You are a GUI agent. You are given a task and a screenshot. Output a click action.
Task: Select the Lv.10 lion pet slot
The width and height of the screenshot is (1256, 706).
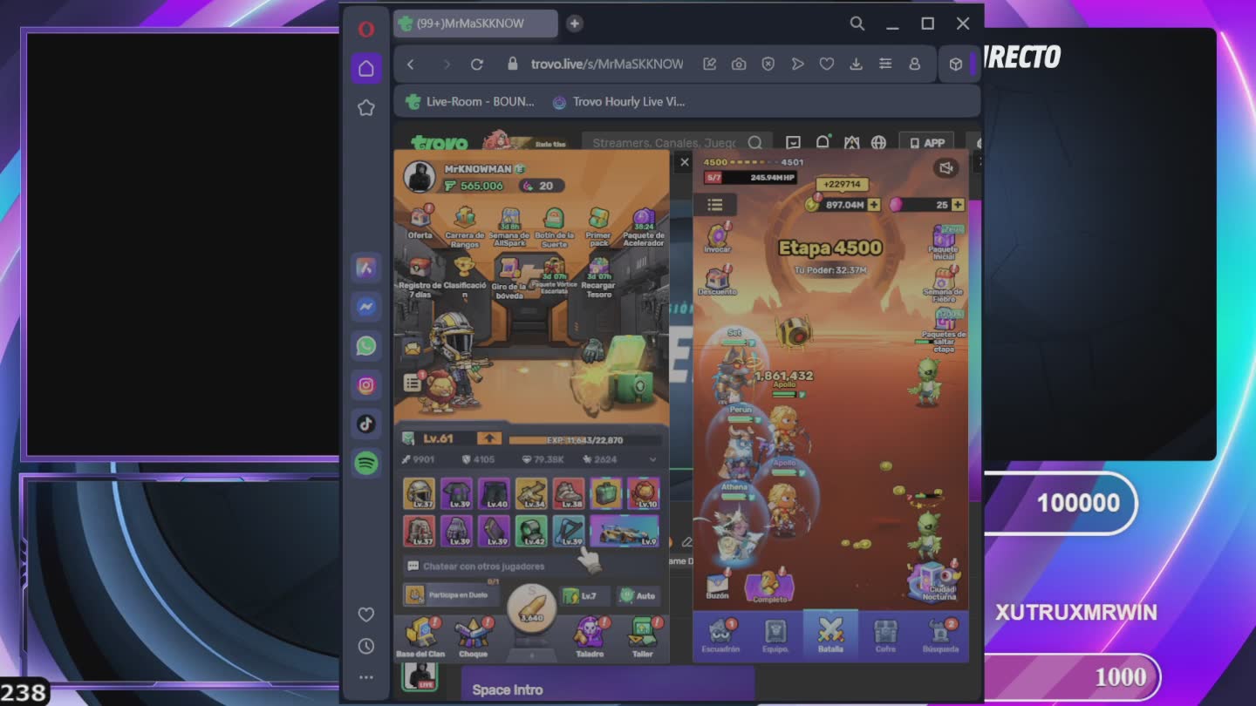pyautogui.click(x=644, y=493)
